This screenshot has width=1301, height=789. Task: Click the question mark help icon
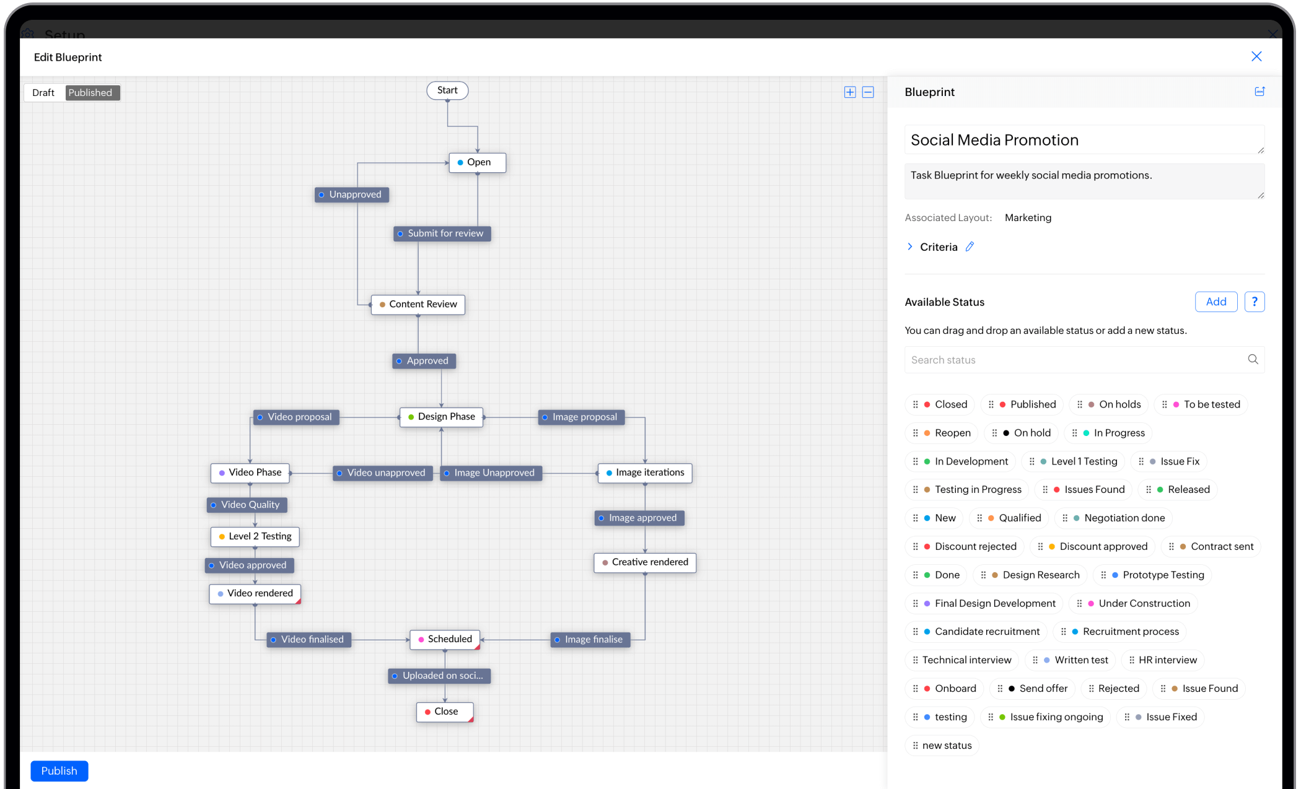click(x=1255, y=301)
